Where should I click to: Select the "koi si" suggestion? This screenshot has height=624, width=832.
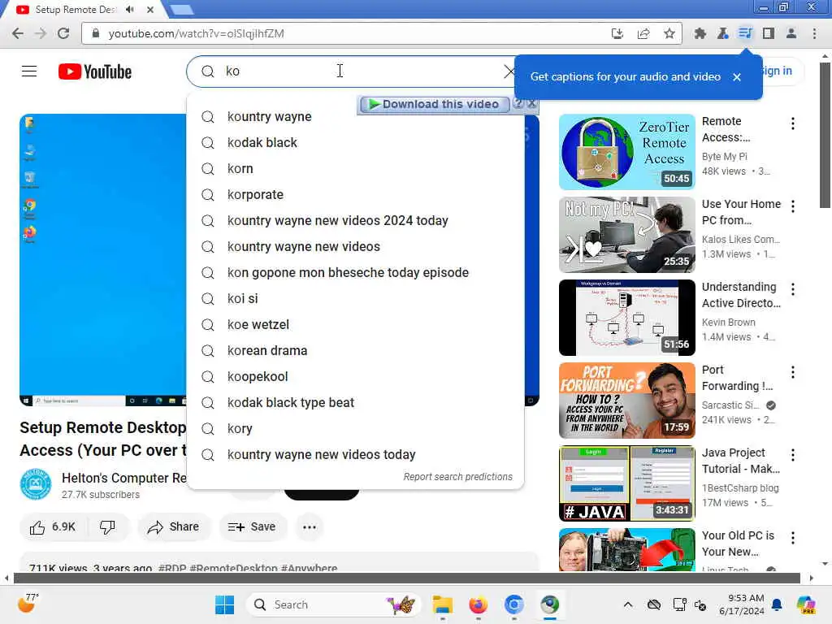pos(355,299)
